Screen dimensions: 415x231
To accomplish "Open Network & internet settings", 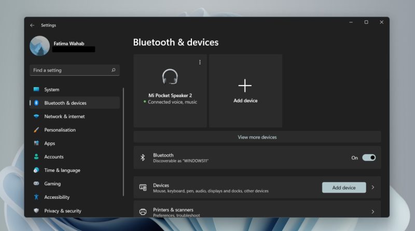I will 75,116.
